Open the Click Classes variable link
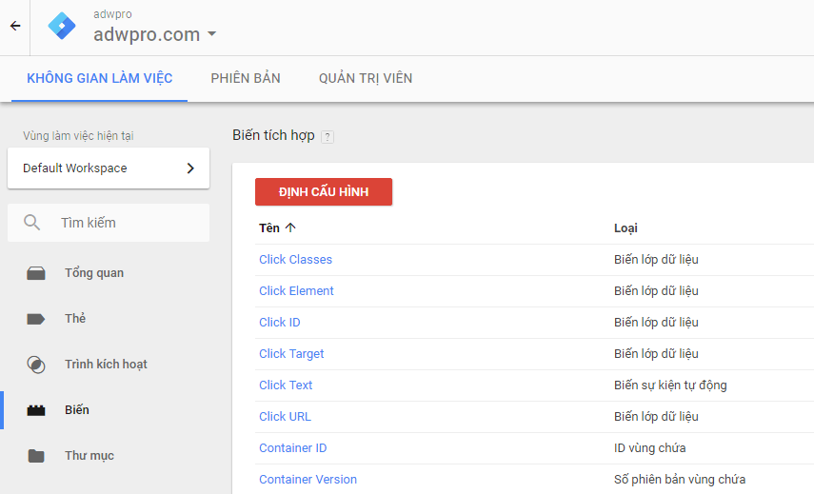This screenshot has height=494, width=814. tap(295, 260)
